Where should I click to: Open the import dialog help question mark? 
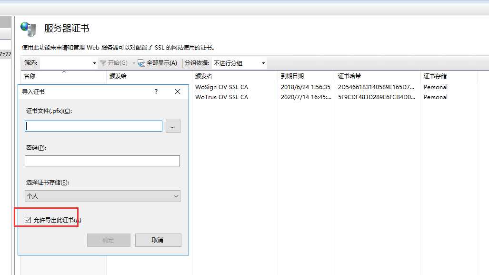pyautogui.click(x=156, y=92)
